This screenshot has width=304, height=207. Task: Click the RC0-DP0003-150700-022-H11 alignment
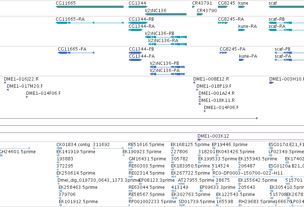(248, 173)
